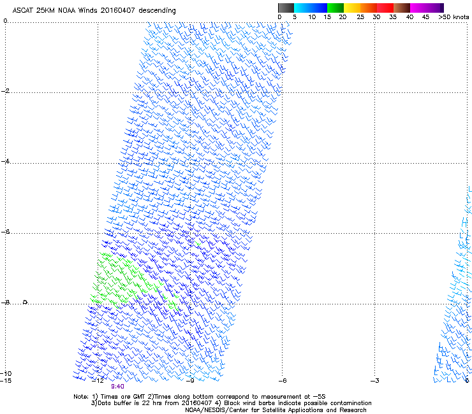Viewport: 472px width, 414px height.
Task: Click the '25' label under the color bar
Action: [x=360, y=17]
